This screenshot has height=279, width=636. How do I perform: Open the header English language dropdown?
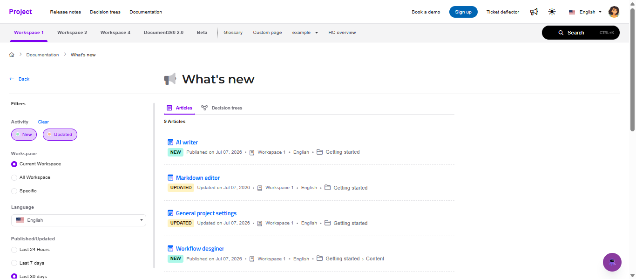click(x=585, y=12)
